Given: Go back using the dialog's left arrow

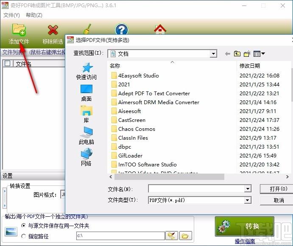Looking at the screenshot, I should click(227, 54).
